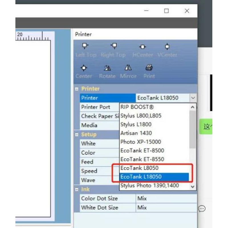
Task: Select the Printer property row
Action: (108, 98)
